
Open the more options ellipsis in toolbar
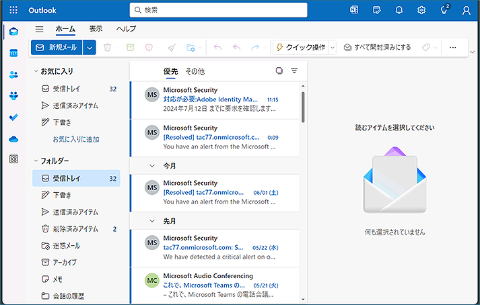pyautogui.click(x=453, y=48)
